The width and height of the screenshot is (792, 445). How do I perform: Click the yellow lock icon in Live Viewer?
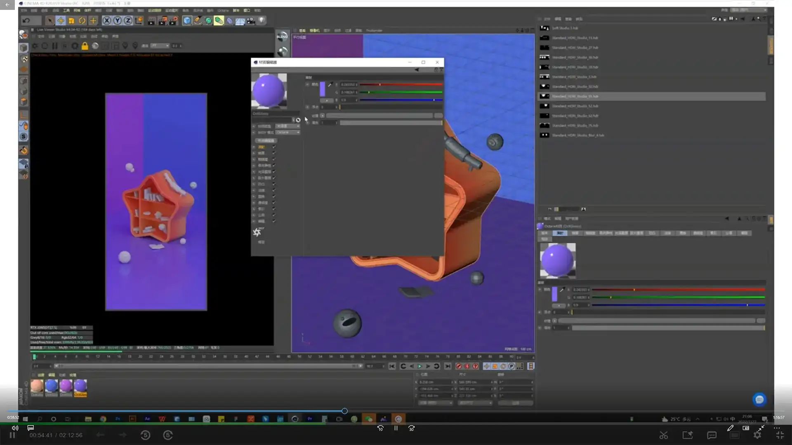85,46
